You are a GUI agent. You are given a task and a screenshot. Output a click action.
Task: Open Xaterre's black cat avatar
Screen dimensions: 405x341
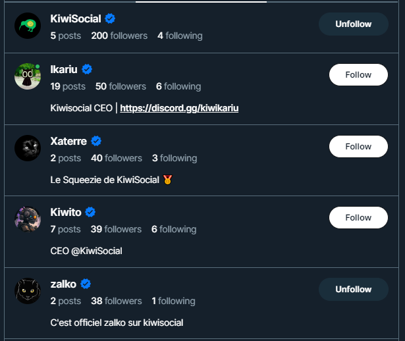(28, 148)
